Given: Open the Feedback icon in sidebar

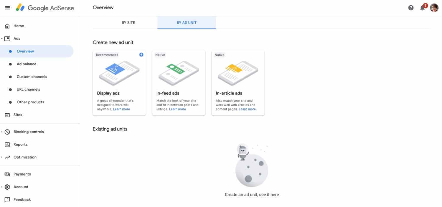Looking at the screenshot, I should click(x=7, y=200).
